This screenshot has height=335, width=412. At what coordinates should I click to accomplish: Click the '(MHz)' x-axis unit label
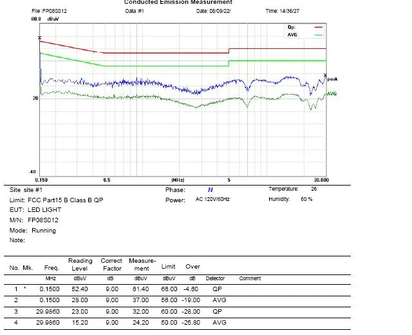(x=178, y=180)
